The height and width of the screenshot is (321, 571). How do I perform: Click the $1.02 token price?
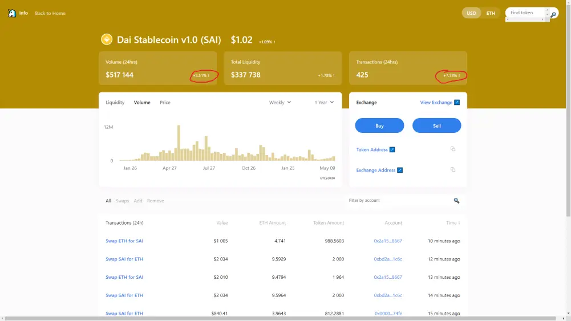click(241, 40)
